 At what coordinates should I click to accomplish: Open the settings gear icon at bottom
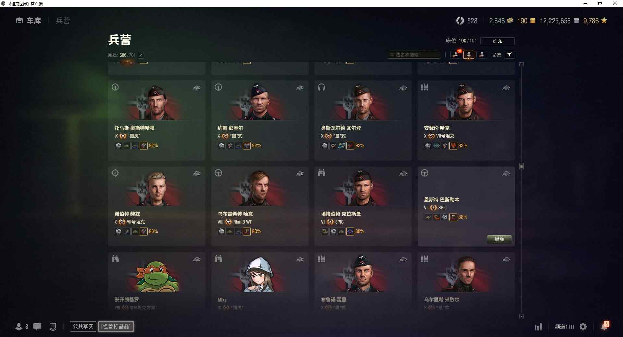click(583, 327)
